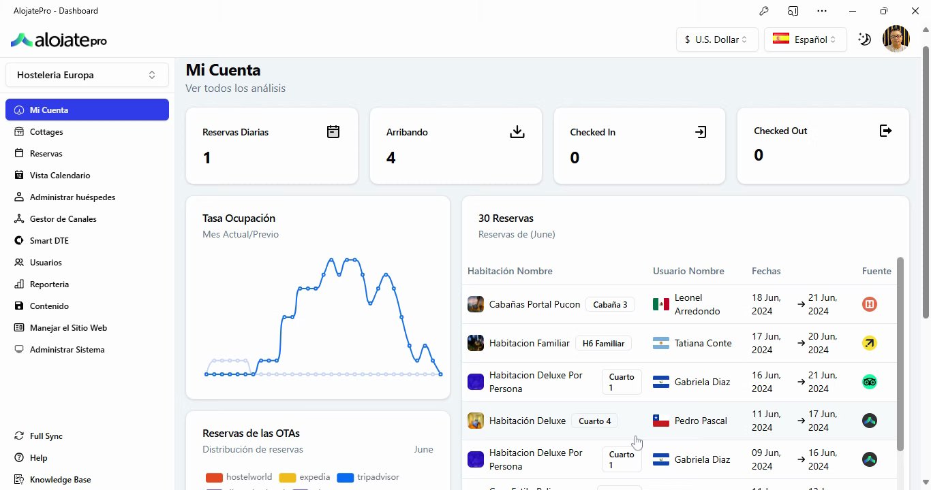The image size is (931, 490).
Task: Click the Arribando download icon
Action: pos(517,132)
